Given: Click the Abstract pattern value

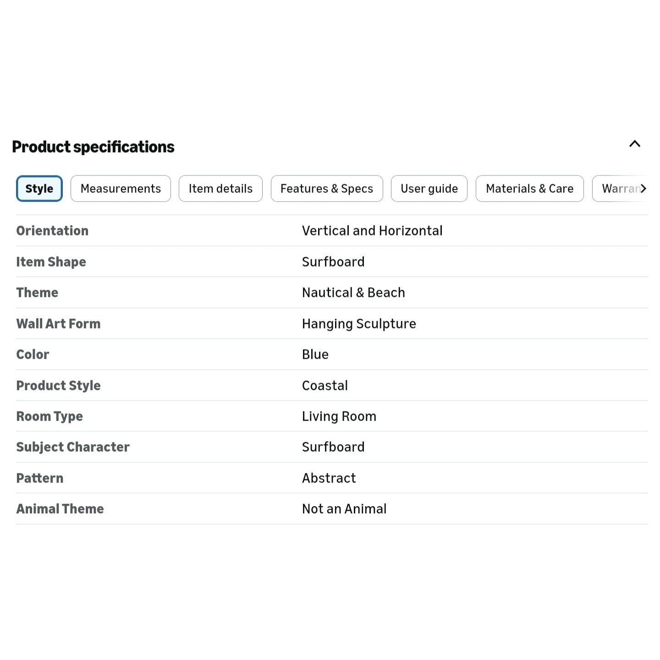Looking at the screenshot, I should pyautogui.click(x=329, y=478).
